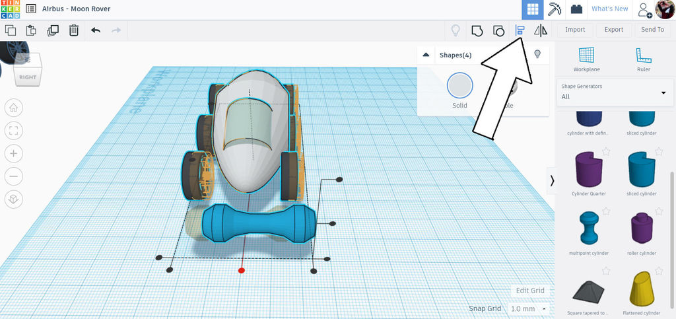The height and width of the screenshot is (319, 676).
Task: Invite collaborator with add-person icon
Action: click(x=644, y=9)
